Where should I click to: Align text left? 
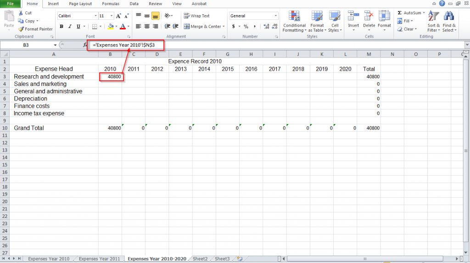pos(138,26)
